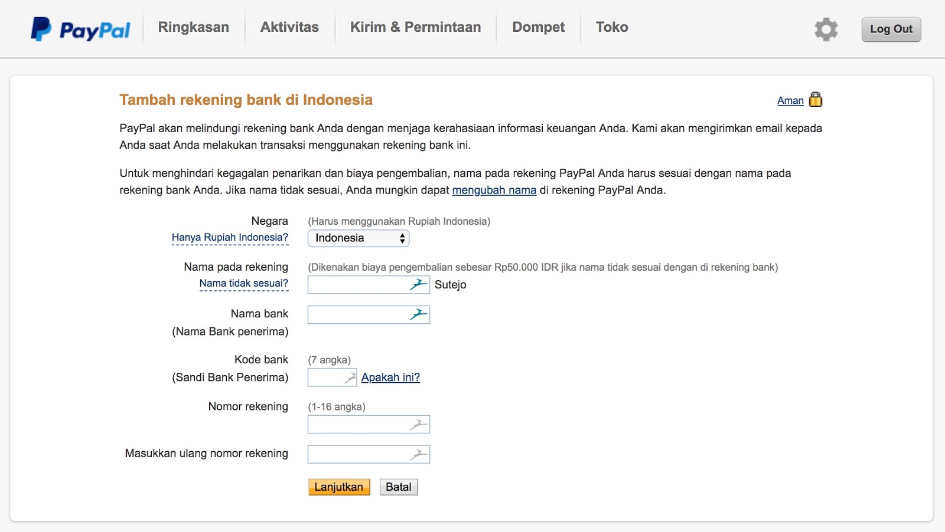Click the autofill icon in Nama pada rekening field

[418, 284]
